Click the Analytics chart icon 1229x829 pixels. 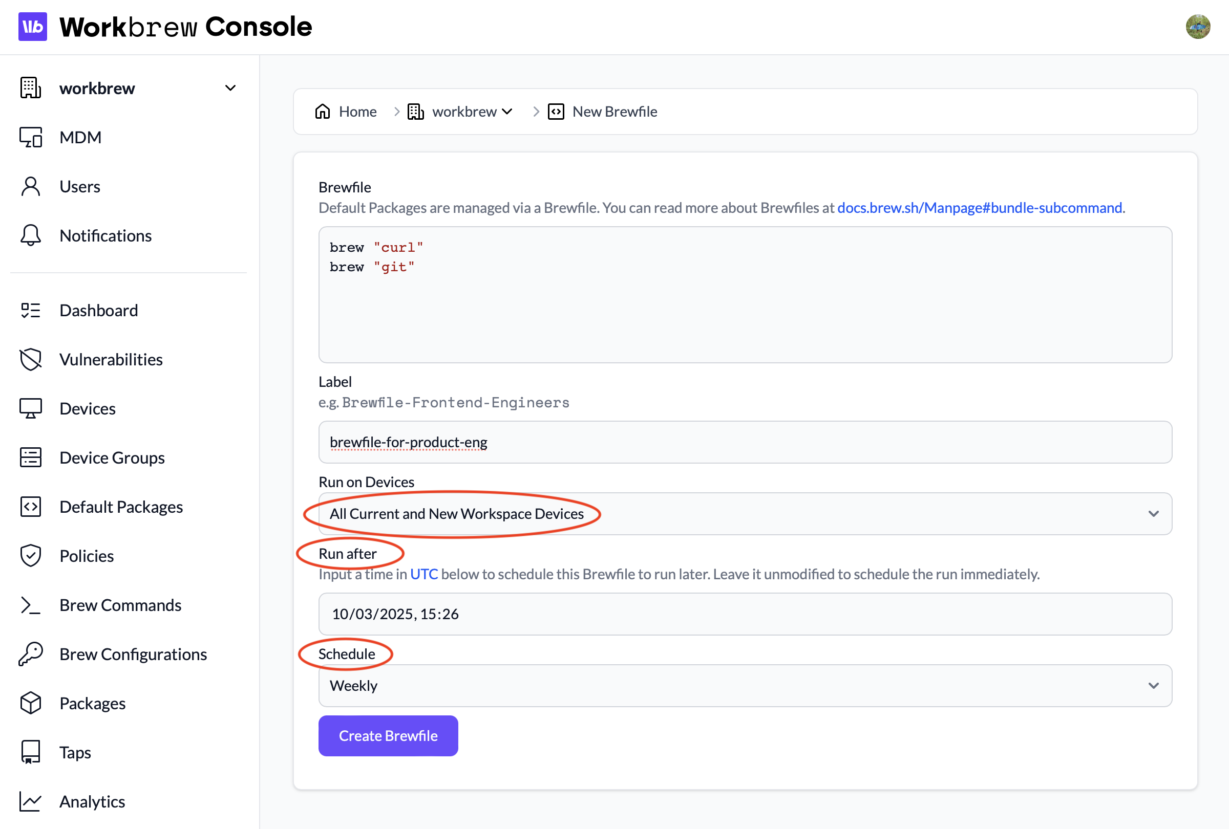(x=31, y=801)
